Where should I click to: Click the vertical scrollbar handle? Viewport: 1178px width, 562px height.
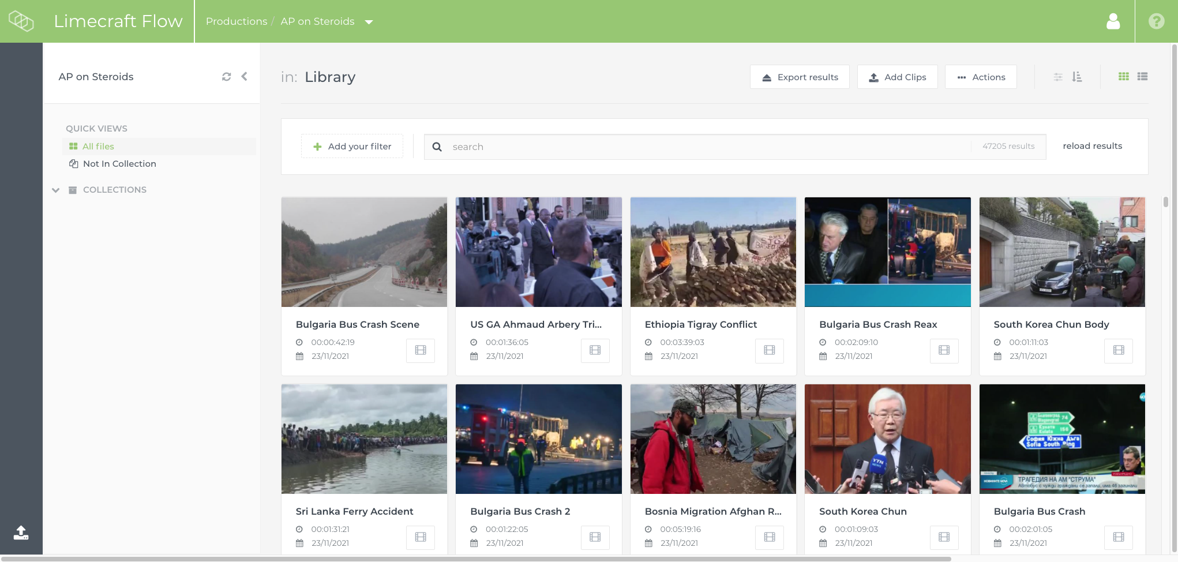coord(1165,202)
